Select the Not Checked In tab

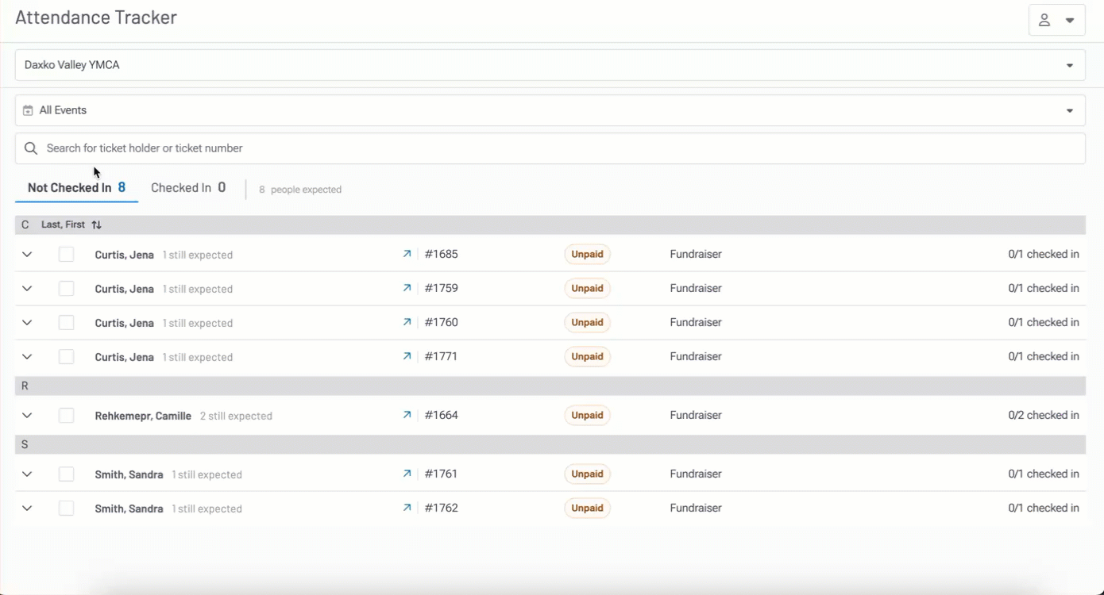(x=76, y=188)
